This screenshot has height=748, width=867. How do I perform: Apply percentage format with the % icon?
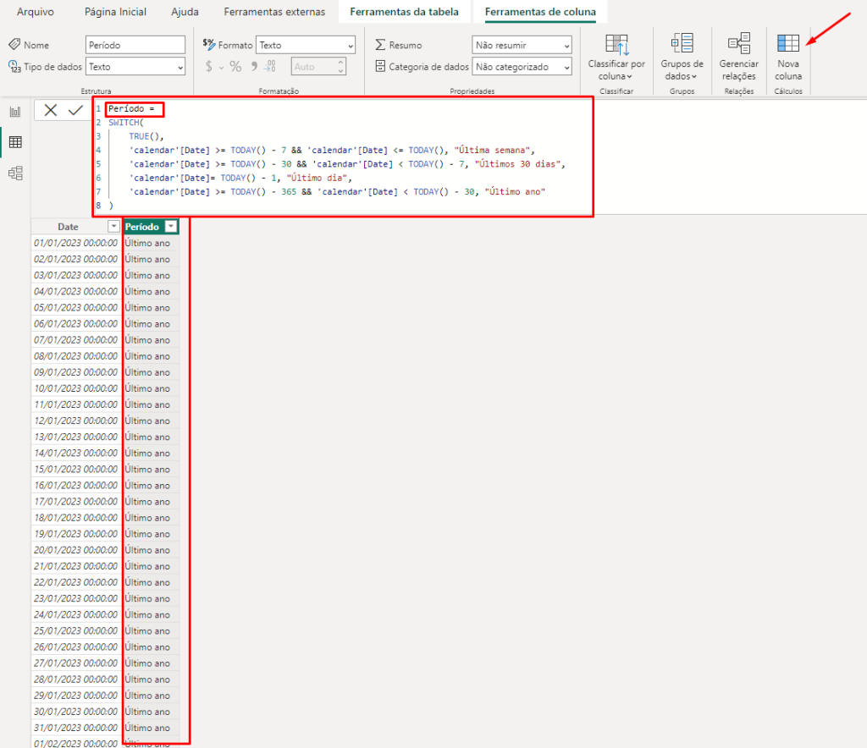[x=235, y=67]
